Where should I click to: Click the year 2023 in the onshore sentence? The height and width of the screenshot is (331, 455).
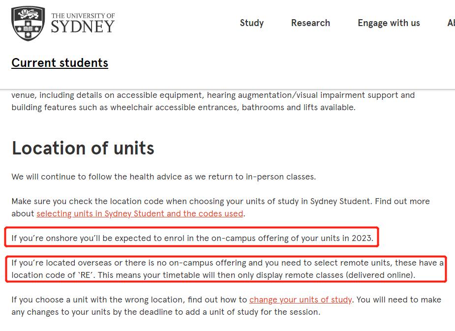362,239
